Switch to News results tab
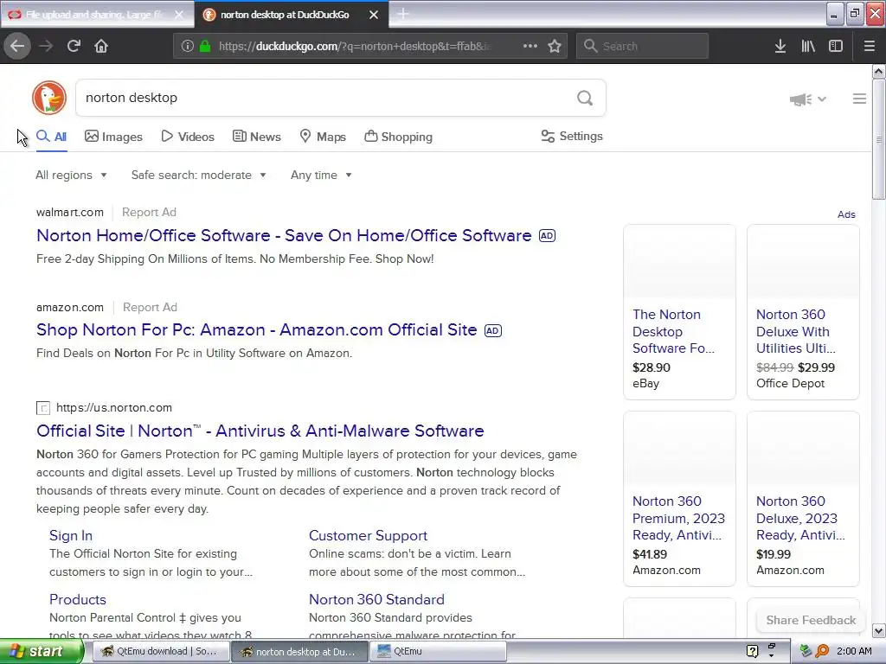Image resolution: width=886 pixels, height=664 pixels. click(x=256, y=137)
